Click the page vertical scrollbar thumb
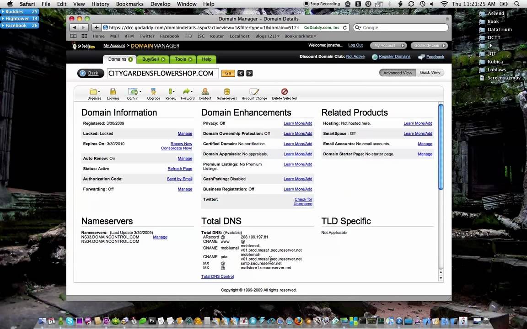Viewport: 527px width, 329px height. tap(441, 147)
